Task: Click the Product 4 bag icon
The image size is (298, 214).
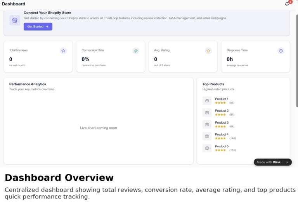Action: (x=207, y=136)
